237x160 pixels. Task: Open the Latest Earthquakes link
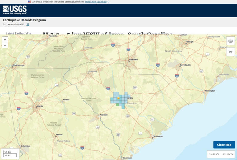click(x=19, y=33)
